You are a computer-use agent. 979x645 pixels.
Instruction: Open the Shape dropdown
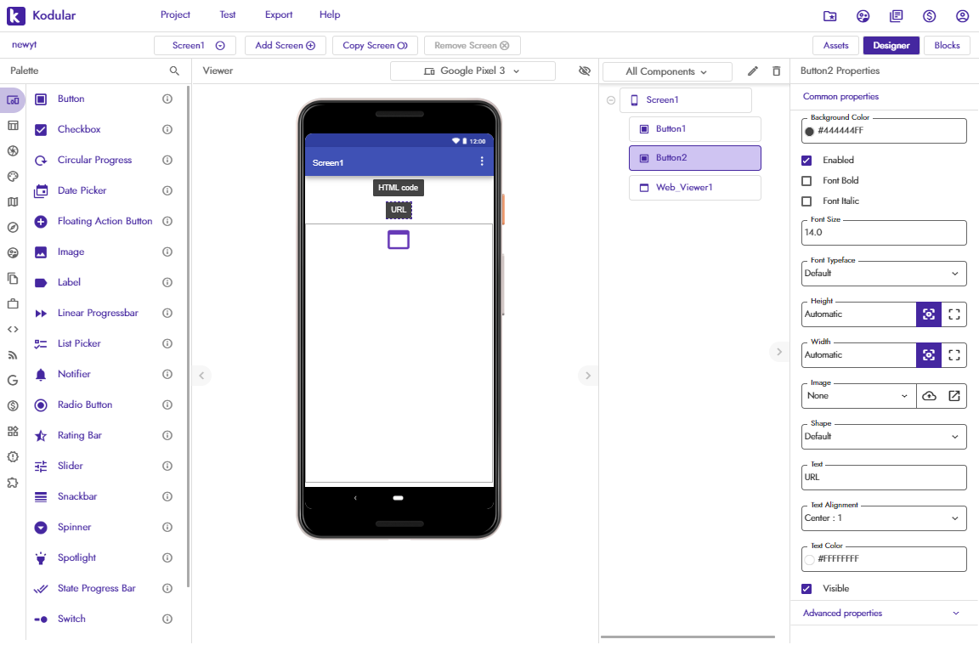click(884, 437)
